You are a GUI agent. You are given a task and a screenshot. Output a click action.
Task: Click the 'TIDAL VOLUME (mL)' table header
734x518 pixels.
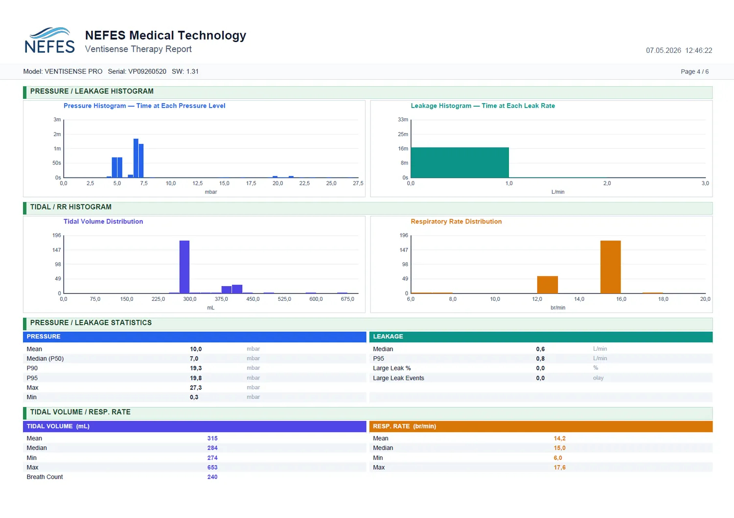[194, 427]
